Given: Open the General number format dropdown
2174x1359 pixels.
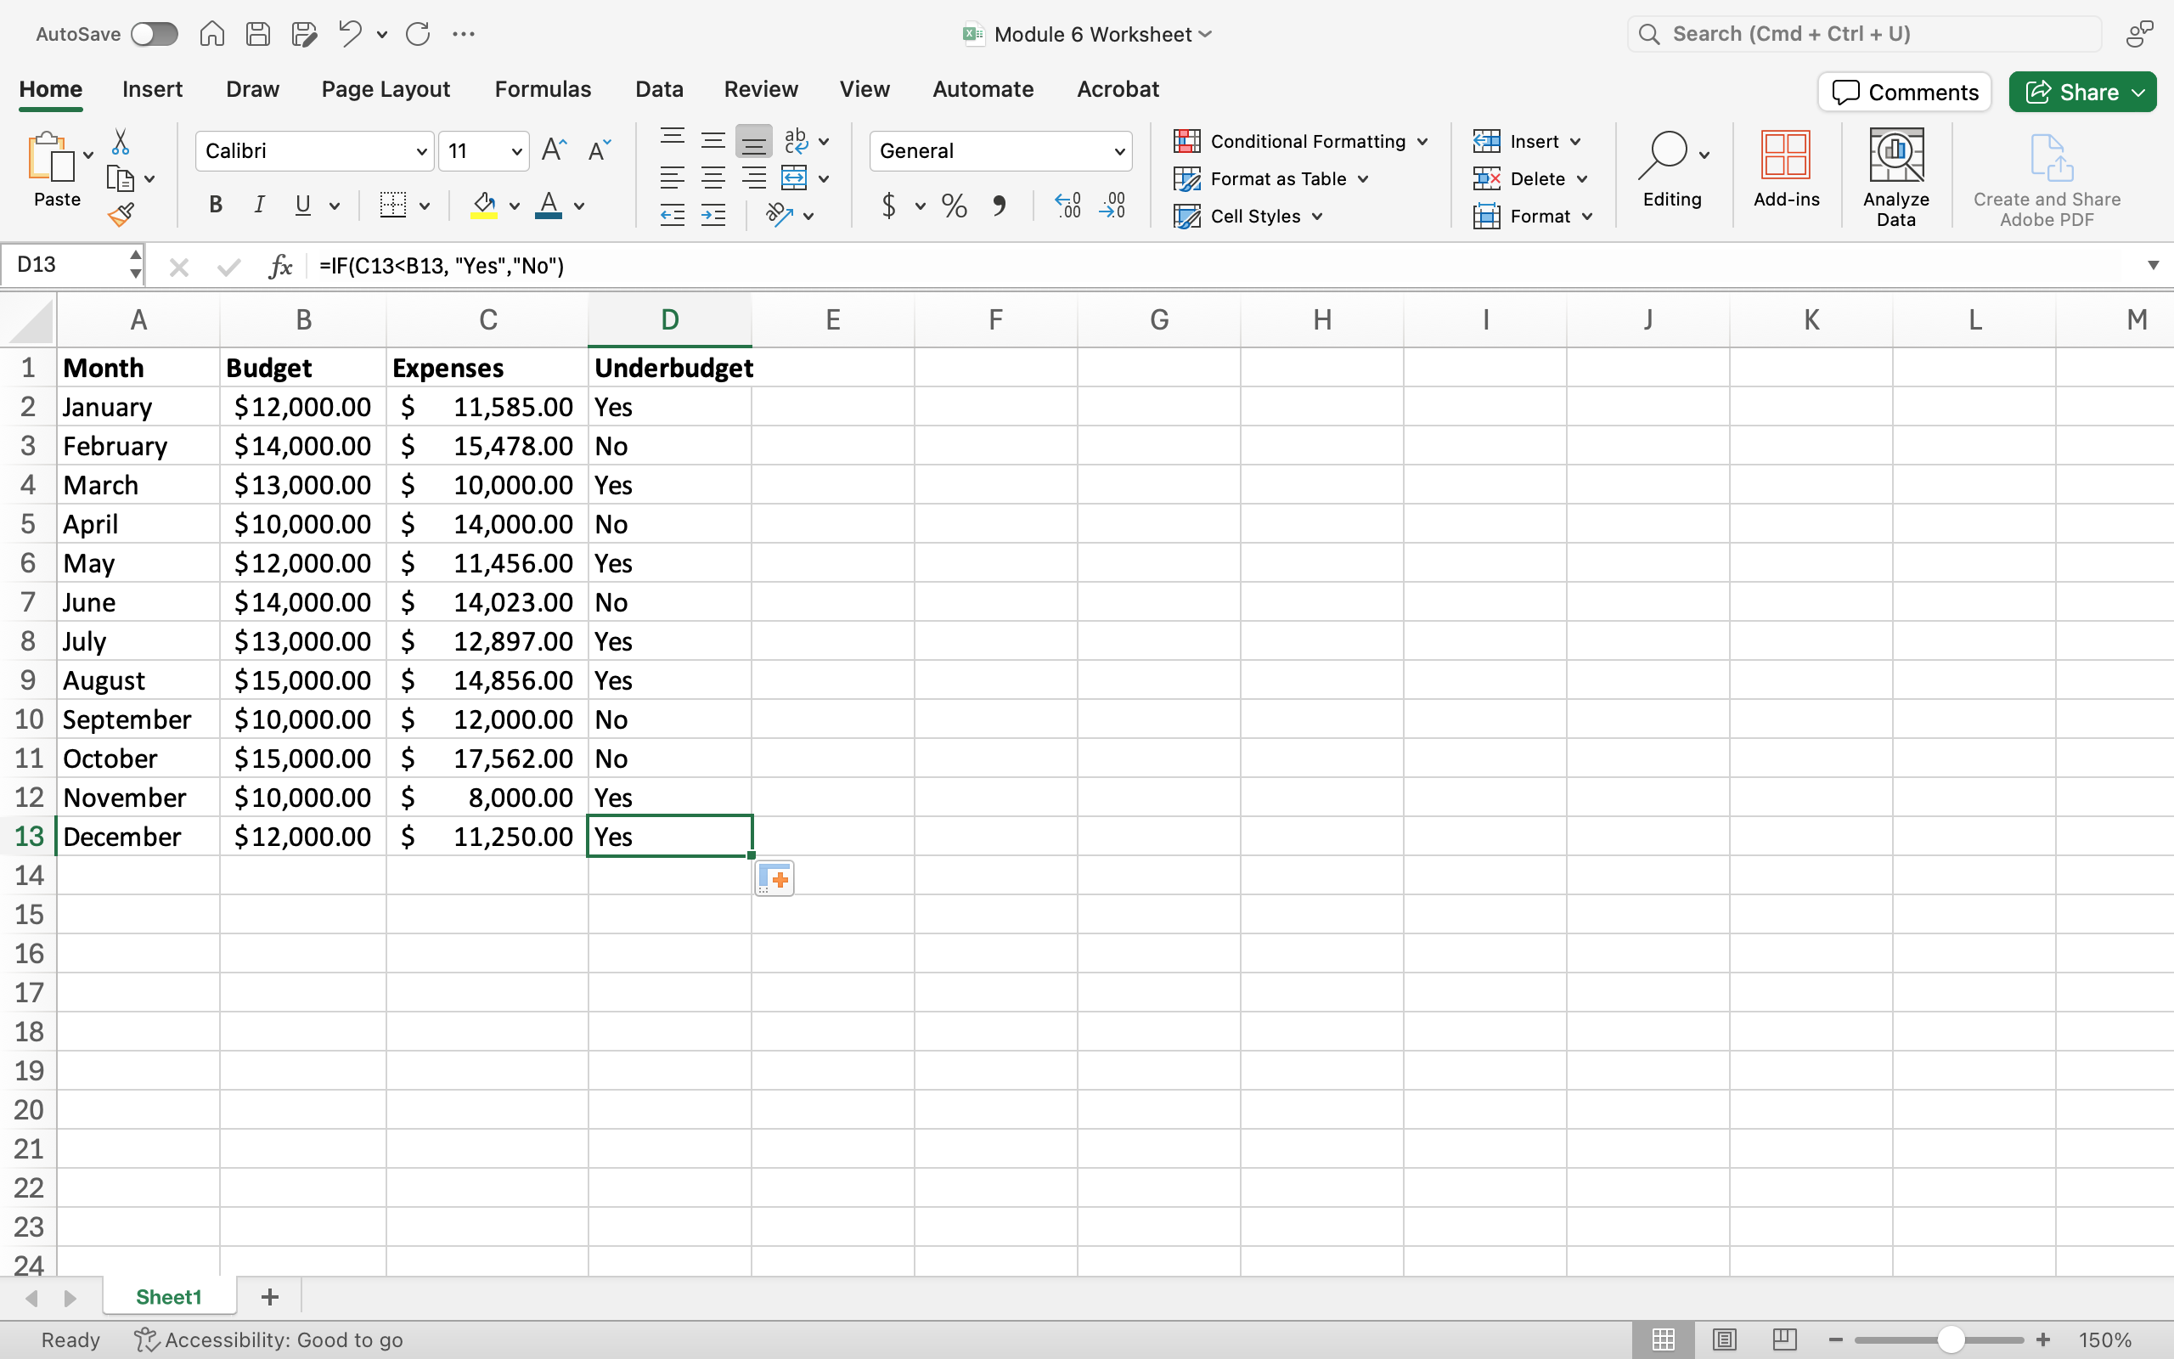Looking at the screenshot, I should click(1119, 151).
